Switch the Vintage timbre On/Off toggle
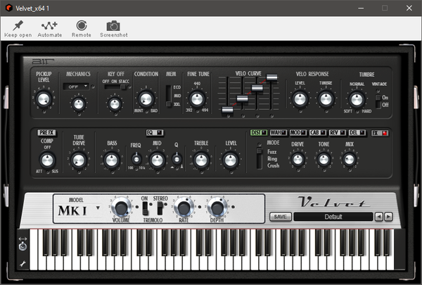Image resolution: width=422 pixels, height=285 pixels. 378,101
